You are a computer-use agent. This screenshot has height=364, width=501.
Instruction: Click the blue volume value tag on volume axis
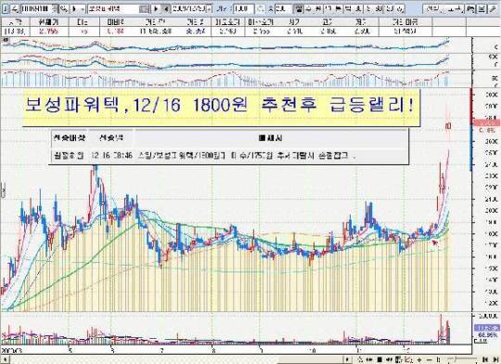click(487, 328)
